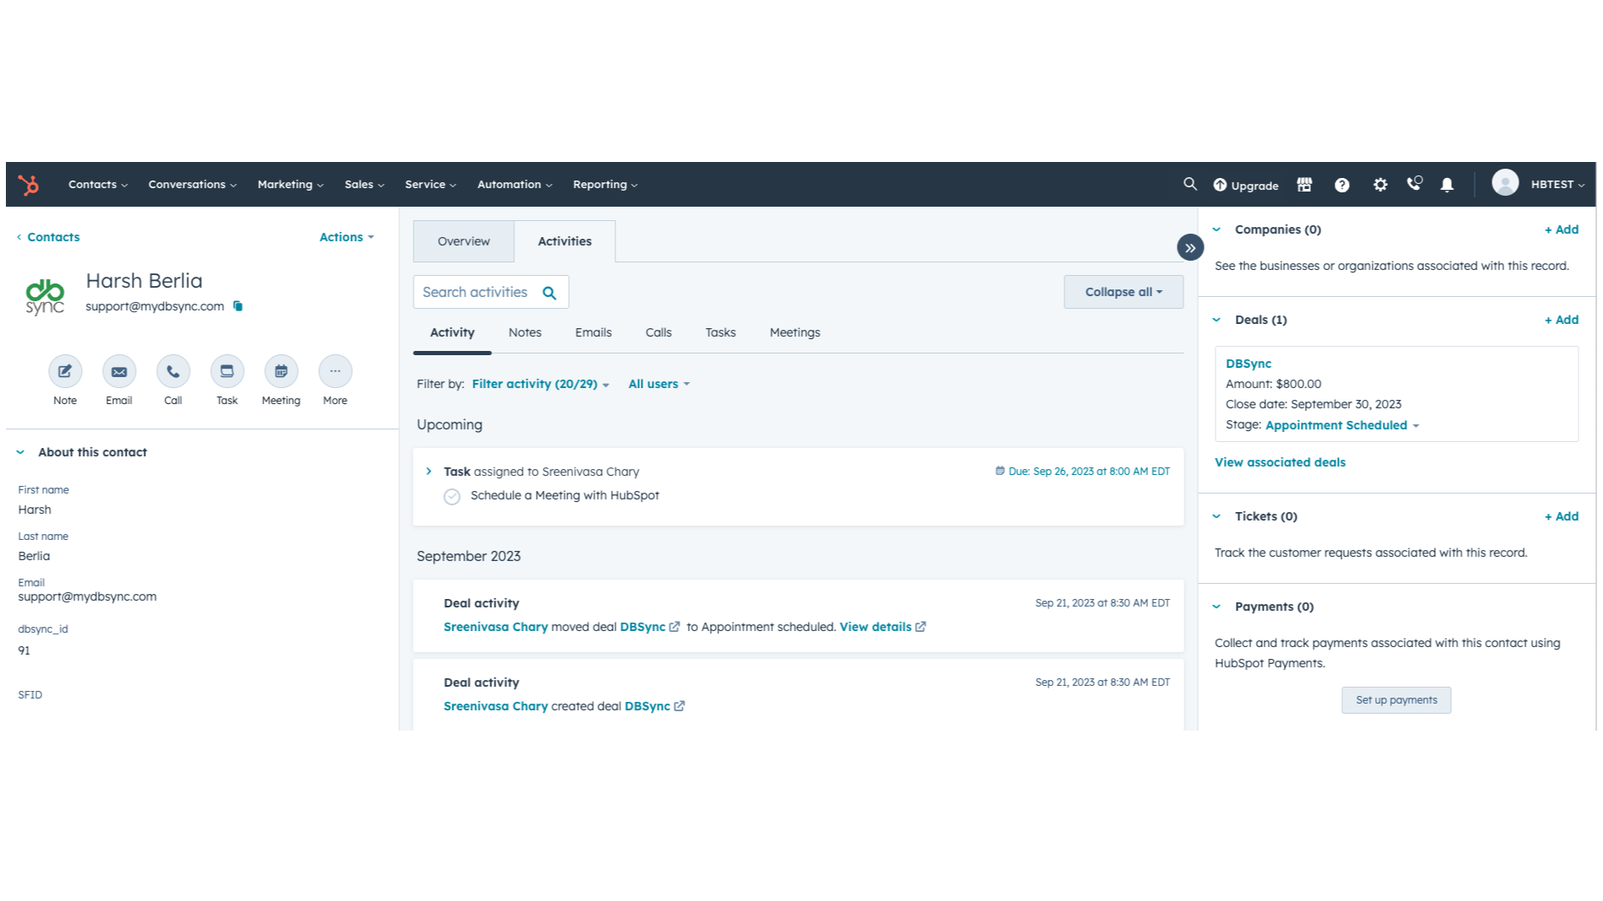Select the Activities tab
This screenshot has height=901, width=1603.
point(565,241)
